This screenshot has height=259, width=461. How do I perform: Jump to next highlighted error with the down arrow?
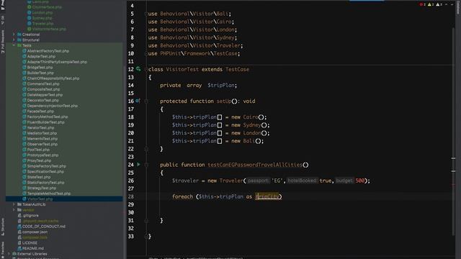452,4
